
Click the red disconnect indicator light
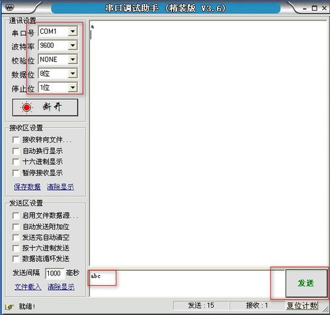point(26,108)
